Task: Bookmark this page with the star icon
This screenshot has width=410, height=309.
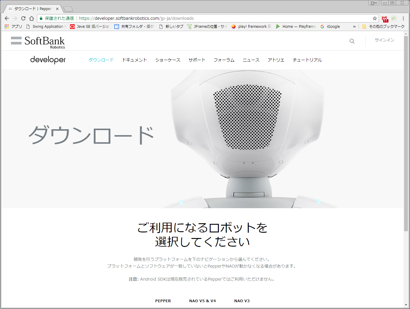Action: pyautogui.click(x=375, y=18)
